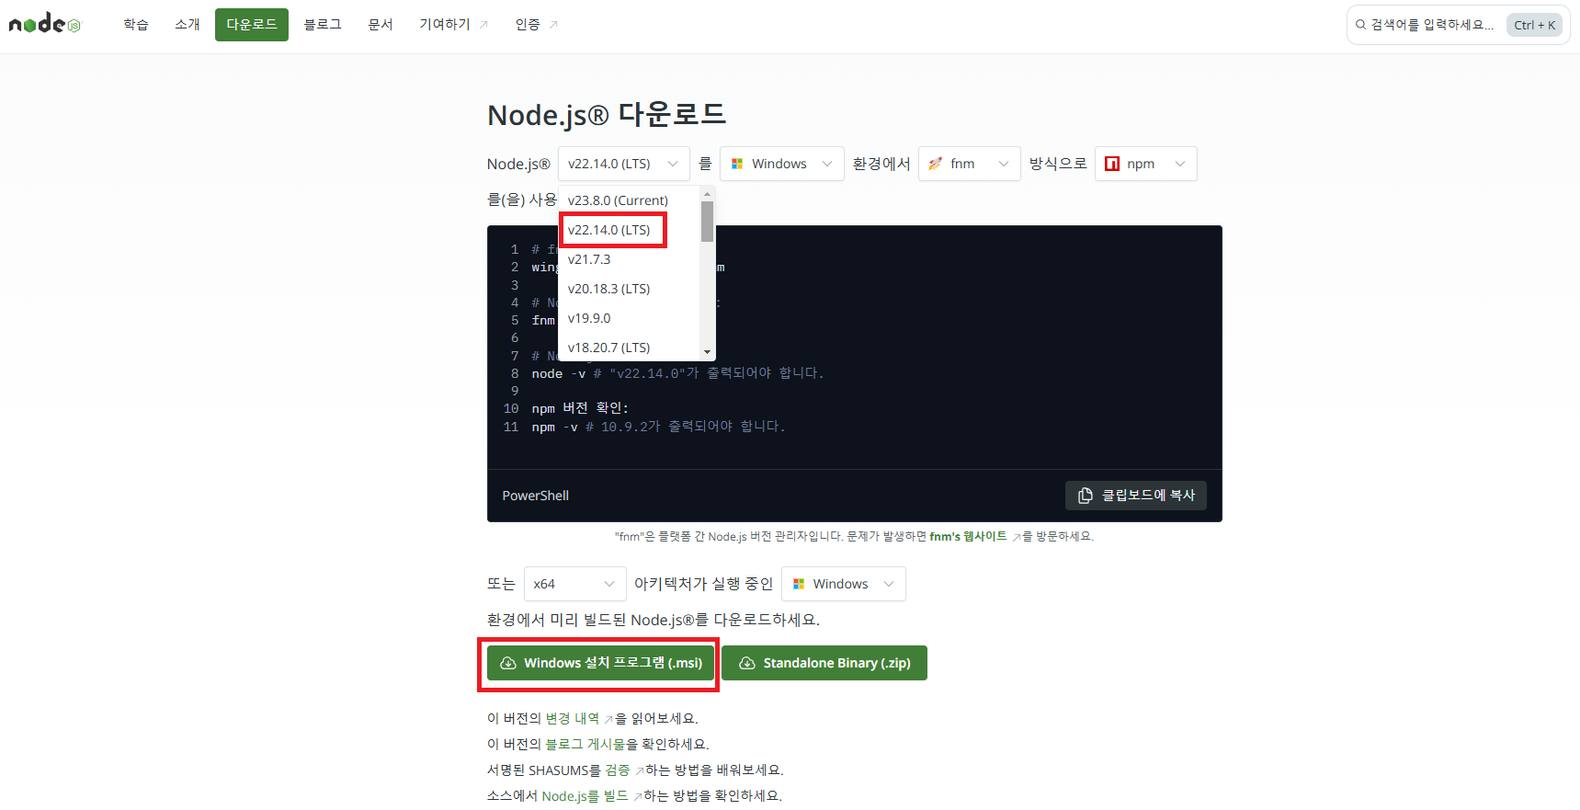1580x810 pixels.
Task: Click the search field 검색어를 입력하세요
Action: click(1459, 25)
